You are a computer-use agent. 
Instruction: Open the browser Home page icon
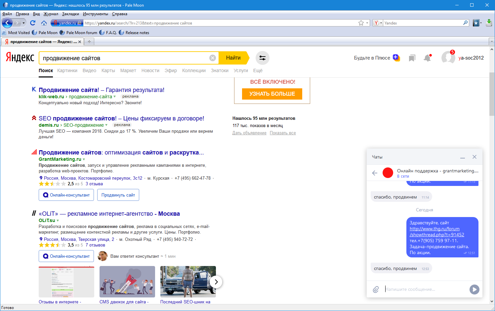pyautogui.click(x=44, y=23)
